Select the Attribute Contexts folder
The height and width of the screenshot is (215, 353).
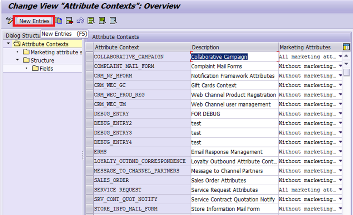click(x=41, y=44)
